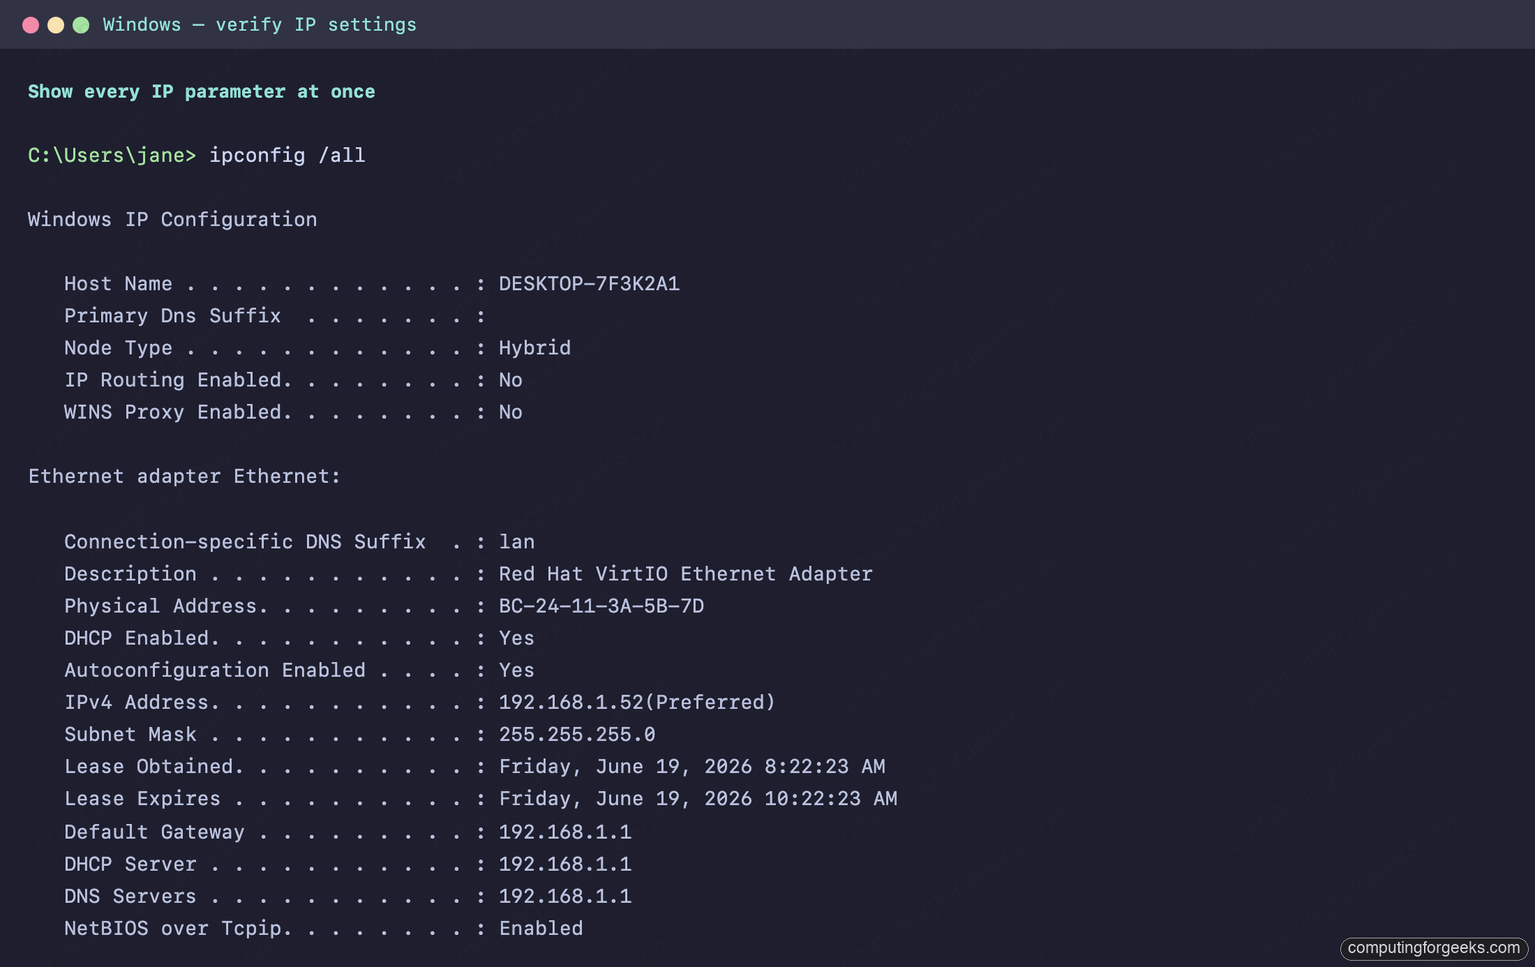Click the 'Autoconfiguration Enabled' label
The width and height of the screenshot is (1535, 967).
tap(215, 670)
